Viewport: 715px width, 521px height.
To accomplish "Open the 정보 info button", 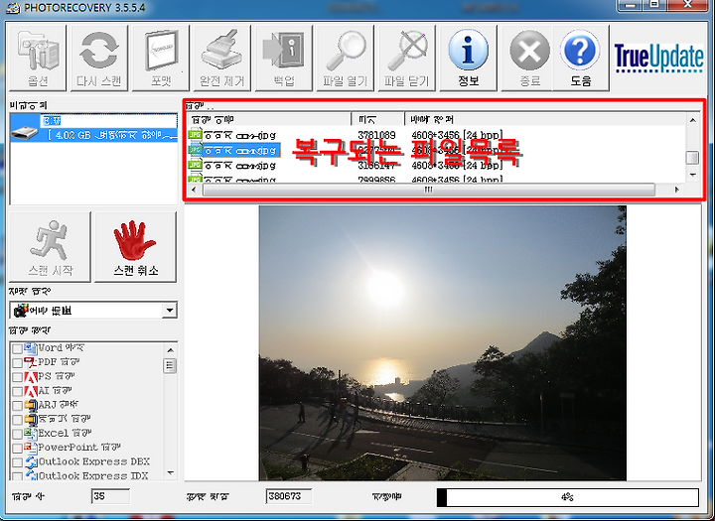I will point(469,58).
